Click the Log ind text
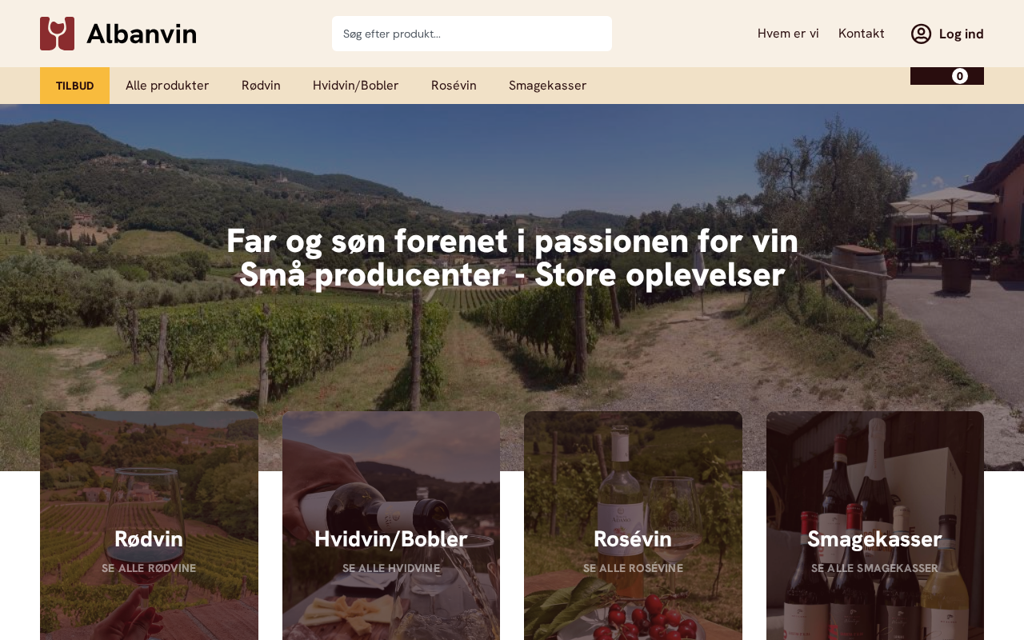1024x640 pixels. (961, 34)
